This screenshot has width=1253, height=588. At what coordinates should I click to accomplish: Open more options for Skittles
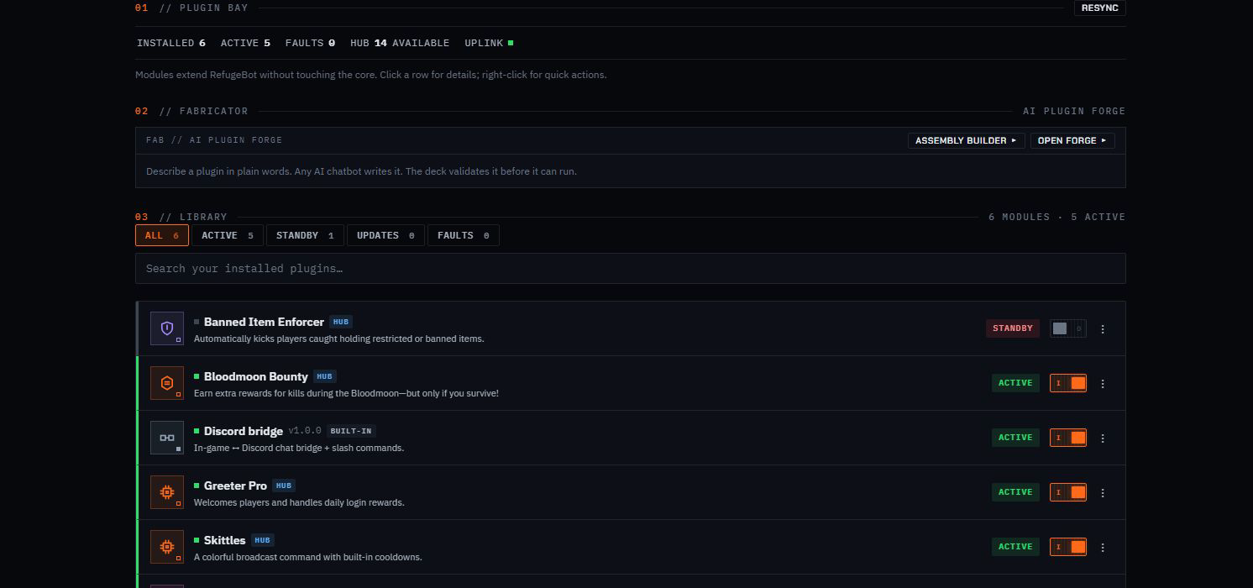pos(1103,547)
